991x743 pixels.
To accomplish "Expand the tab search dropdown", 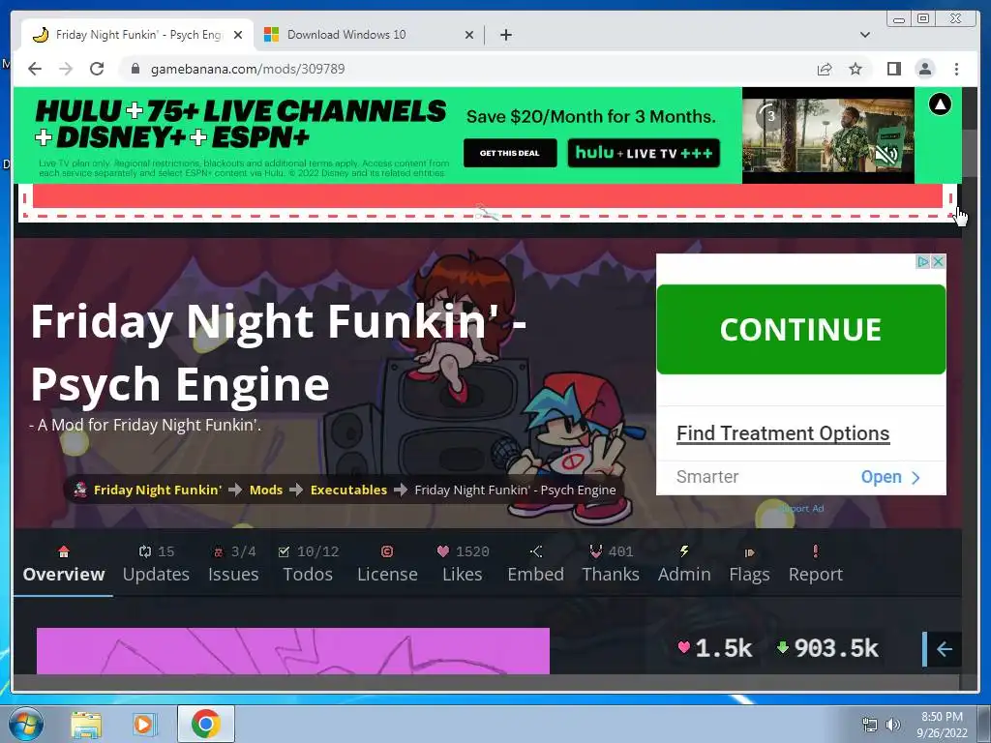I will tap(864, 35).
